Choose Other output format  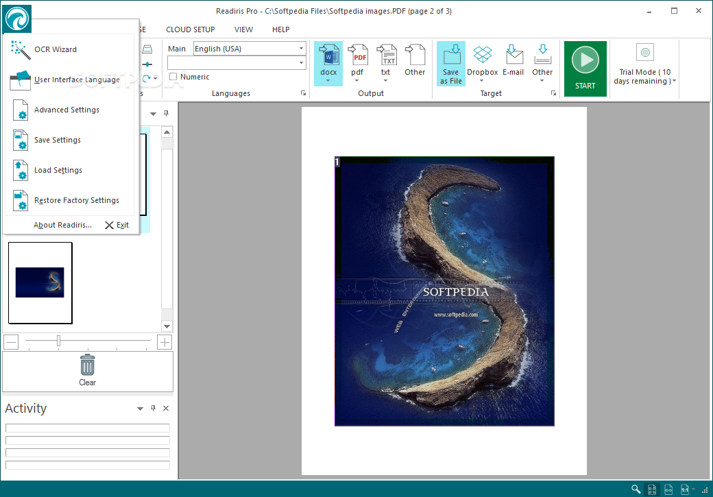[x=415, y=60]
